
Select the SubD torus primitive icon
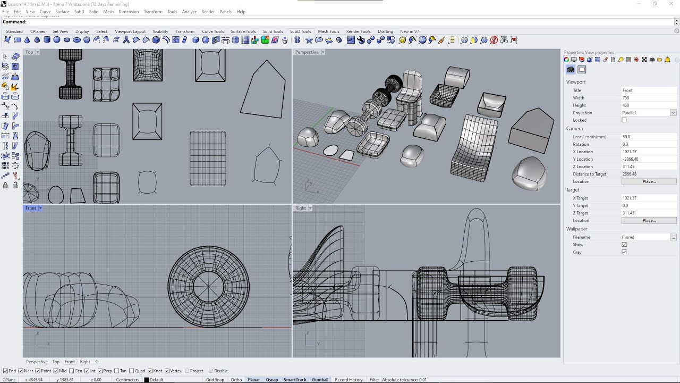[77, 40]
